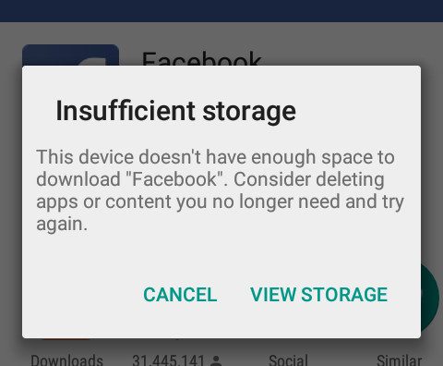Viewport: 443px width, 366px height.
Task: Tap the 31,445,141 ratings count
Action: click(168, 360)
